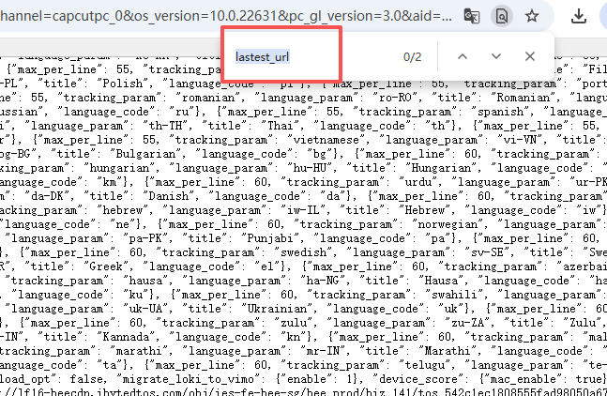Close the find bar with the X

point(530,57)
